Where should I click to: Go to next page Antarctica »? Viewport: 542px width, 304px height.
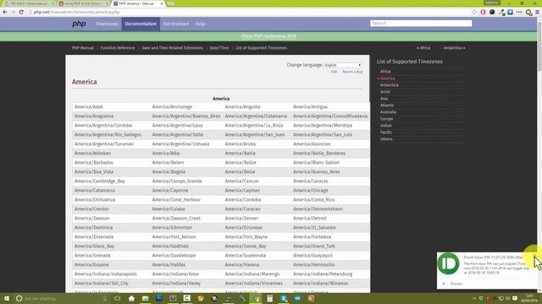pyautogui.click(x=454, y=48)
